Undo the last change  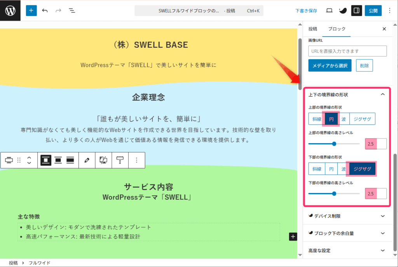45,11
